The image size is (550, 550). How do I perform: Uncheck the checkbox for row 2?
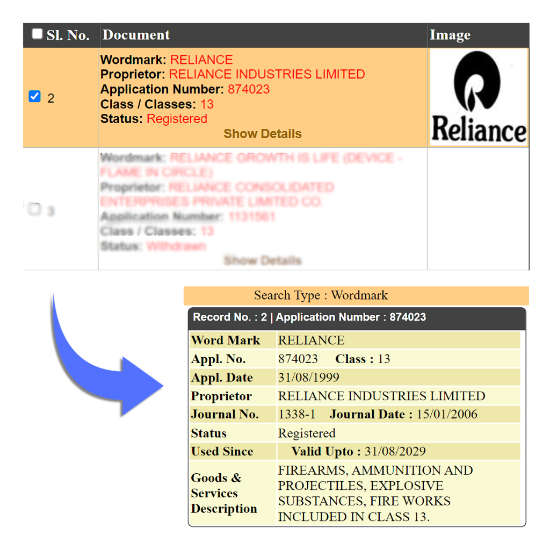pyautogui.click(x=34, y=97)
